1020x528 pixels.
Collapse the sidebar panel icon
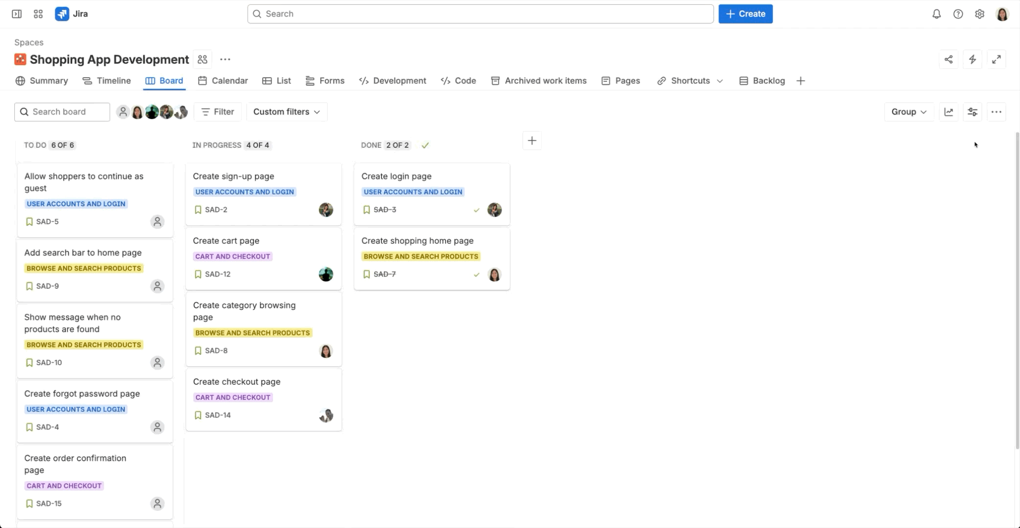click(17, 14)
